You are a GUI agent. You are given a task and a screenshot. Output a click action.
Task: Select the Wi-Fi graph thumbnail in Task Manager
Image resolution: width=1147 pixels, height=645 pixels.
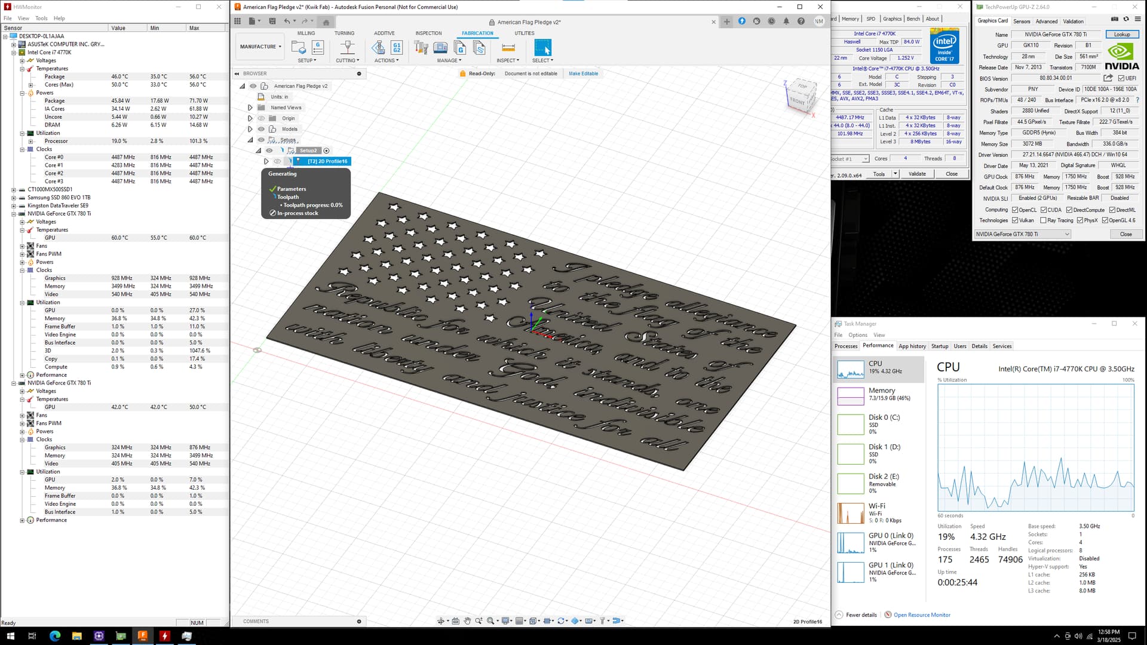click(851, 513)
